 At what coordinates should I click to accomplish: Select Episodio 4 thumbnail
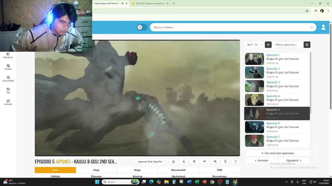click(254, 100)
